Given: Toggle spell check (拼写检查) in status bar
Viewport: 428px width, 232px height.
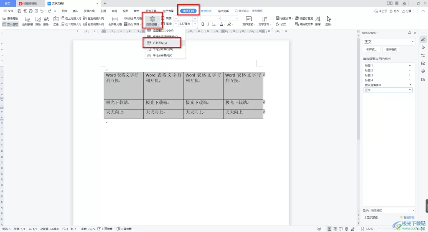Looking at the screenshot, I should 107,229.
